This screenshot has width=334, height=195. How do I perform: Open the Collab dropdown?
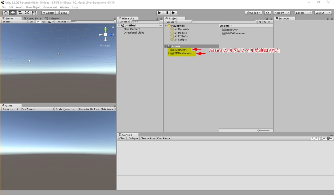[x=253, y=13]
